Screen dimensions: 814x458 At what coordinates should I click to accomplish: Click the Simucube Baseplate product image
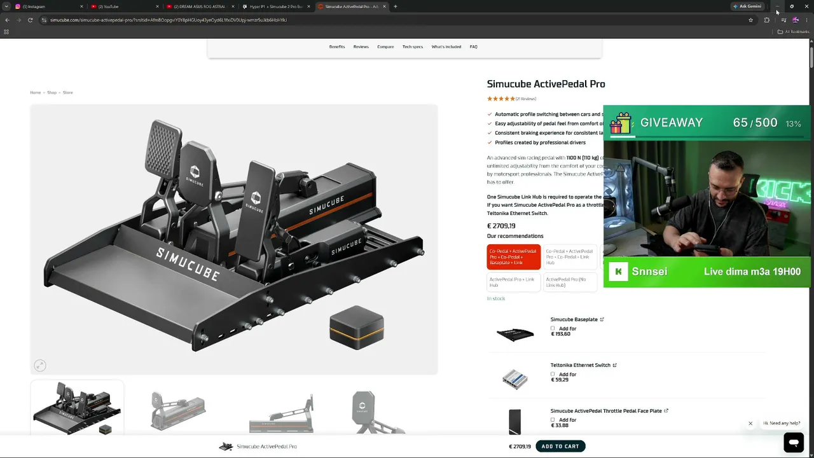(x=515, y=333)
